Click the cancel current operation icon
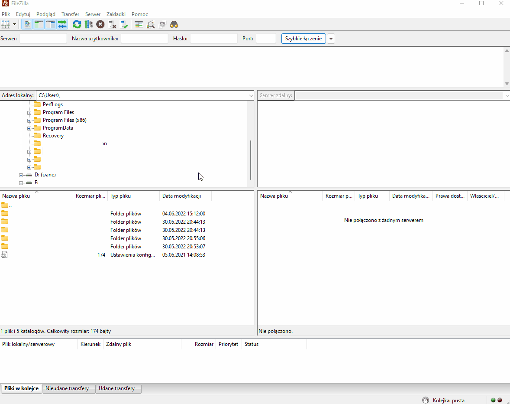The width and height of the screenshot is (510, 404). coord(100,24)
